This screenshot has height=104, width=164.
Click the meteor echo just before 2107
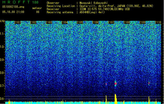[x=106, y=84]
